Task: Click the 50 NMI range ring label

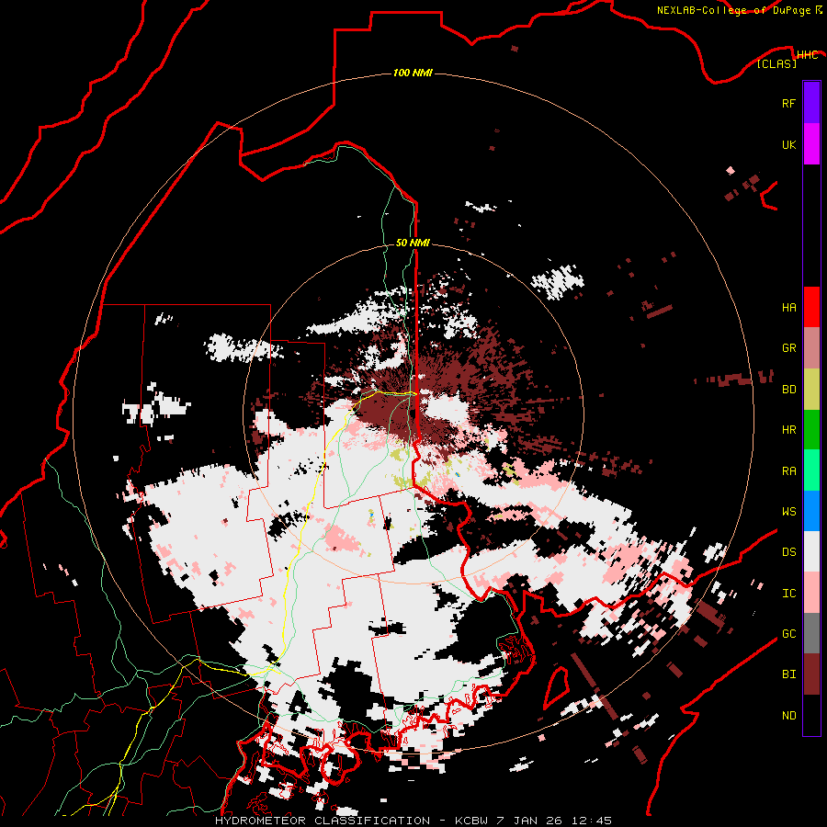Action: 413,243
